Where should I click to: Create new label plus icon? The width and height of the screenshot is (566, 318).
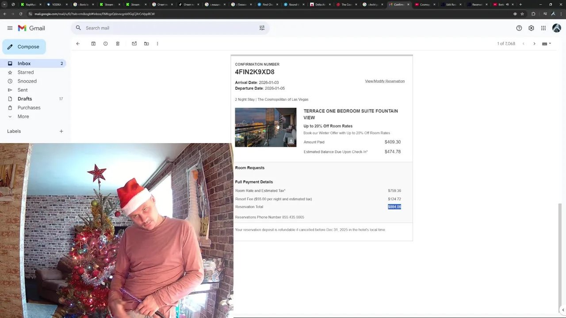click(x=61, y=131)
